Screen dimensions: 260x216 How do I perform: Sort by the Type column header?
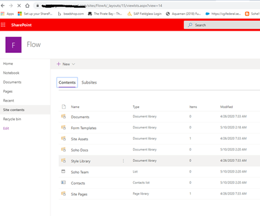click(x=136, y=107)
